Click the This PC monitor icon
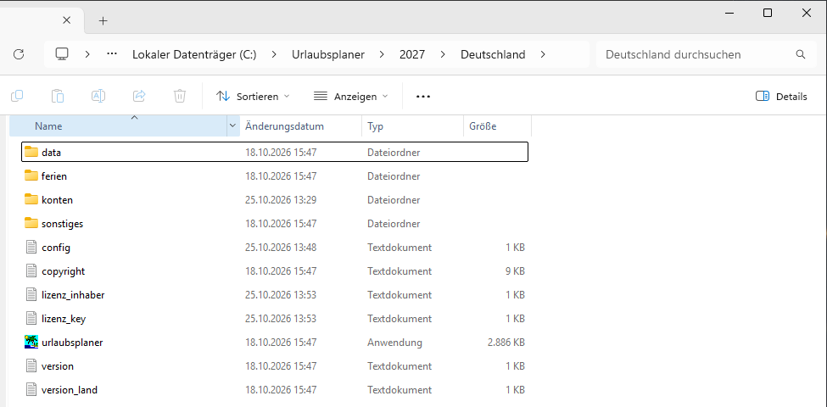827x407 pixels. tap(62, 54)
